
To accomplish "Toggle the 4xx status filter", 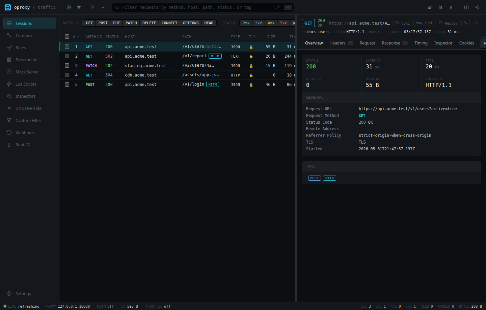I will click(x=271, y=23).
